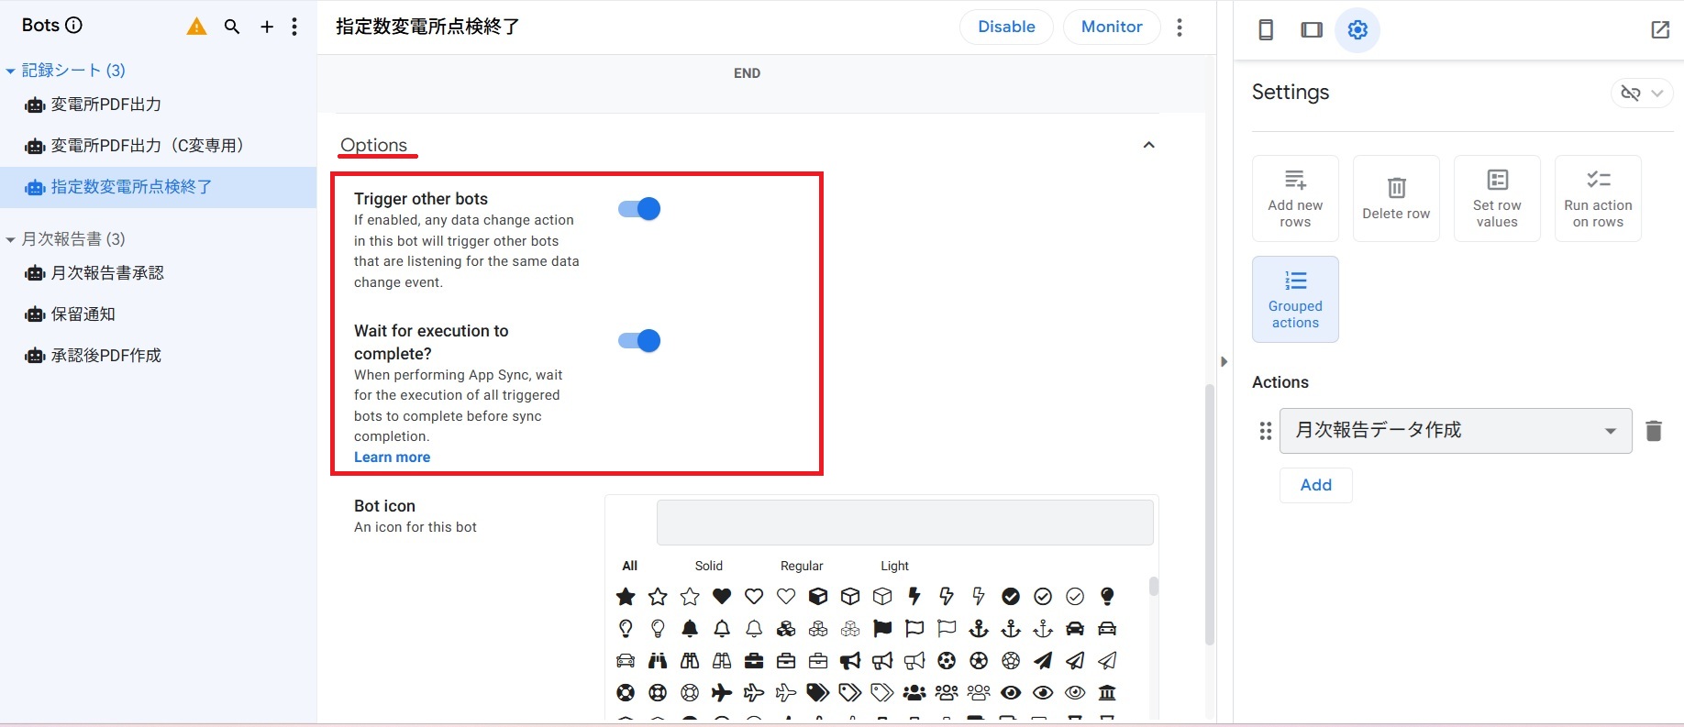Open the search icon in Bots panel

tap(232, 27)
